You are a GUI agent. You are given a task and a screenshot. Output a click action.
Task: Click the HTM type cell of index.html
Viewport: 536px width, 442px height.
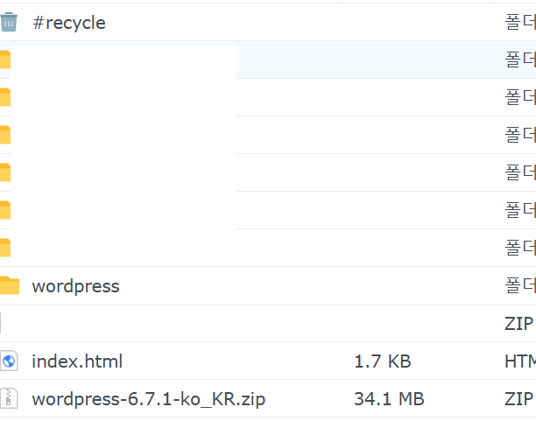[520, 361]
